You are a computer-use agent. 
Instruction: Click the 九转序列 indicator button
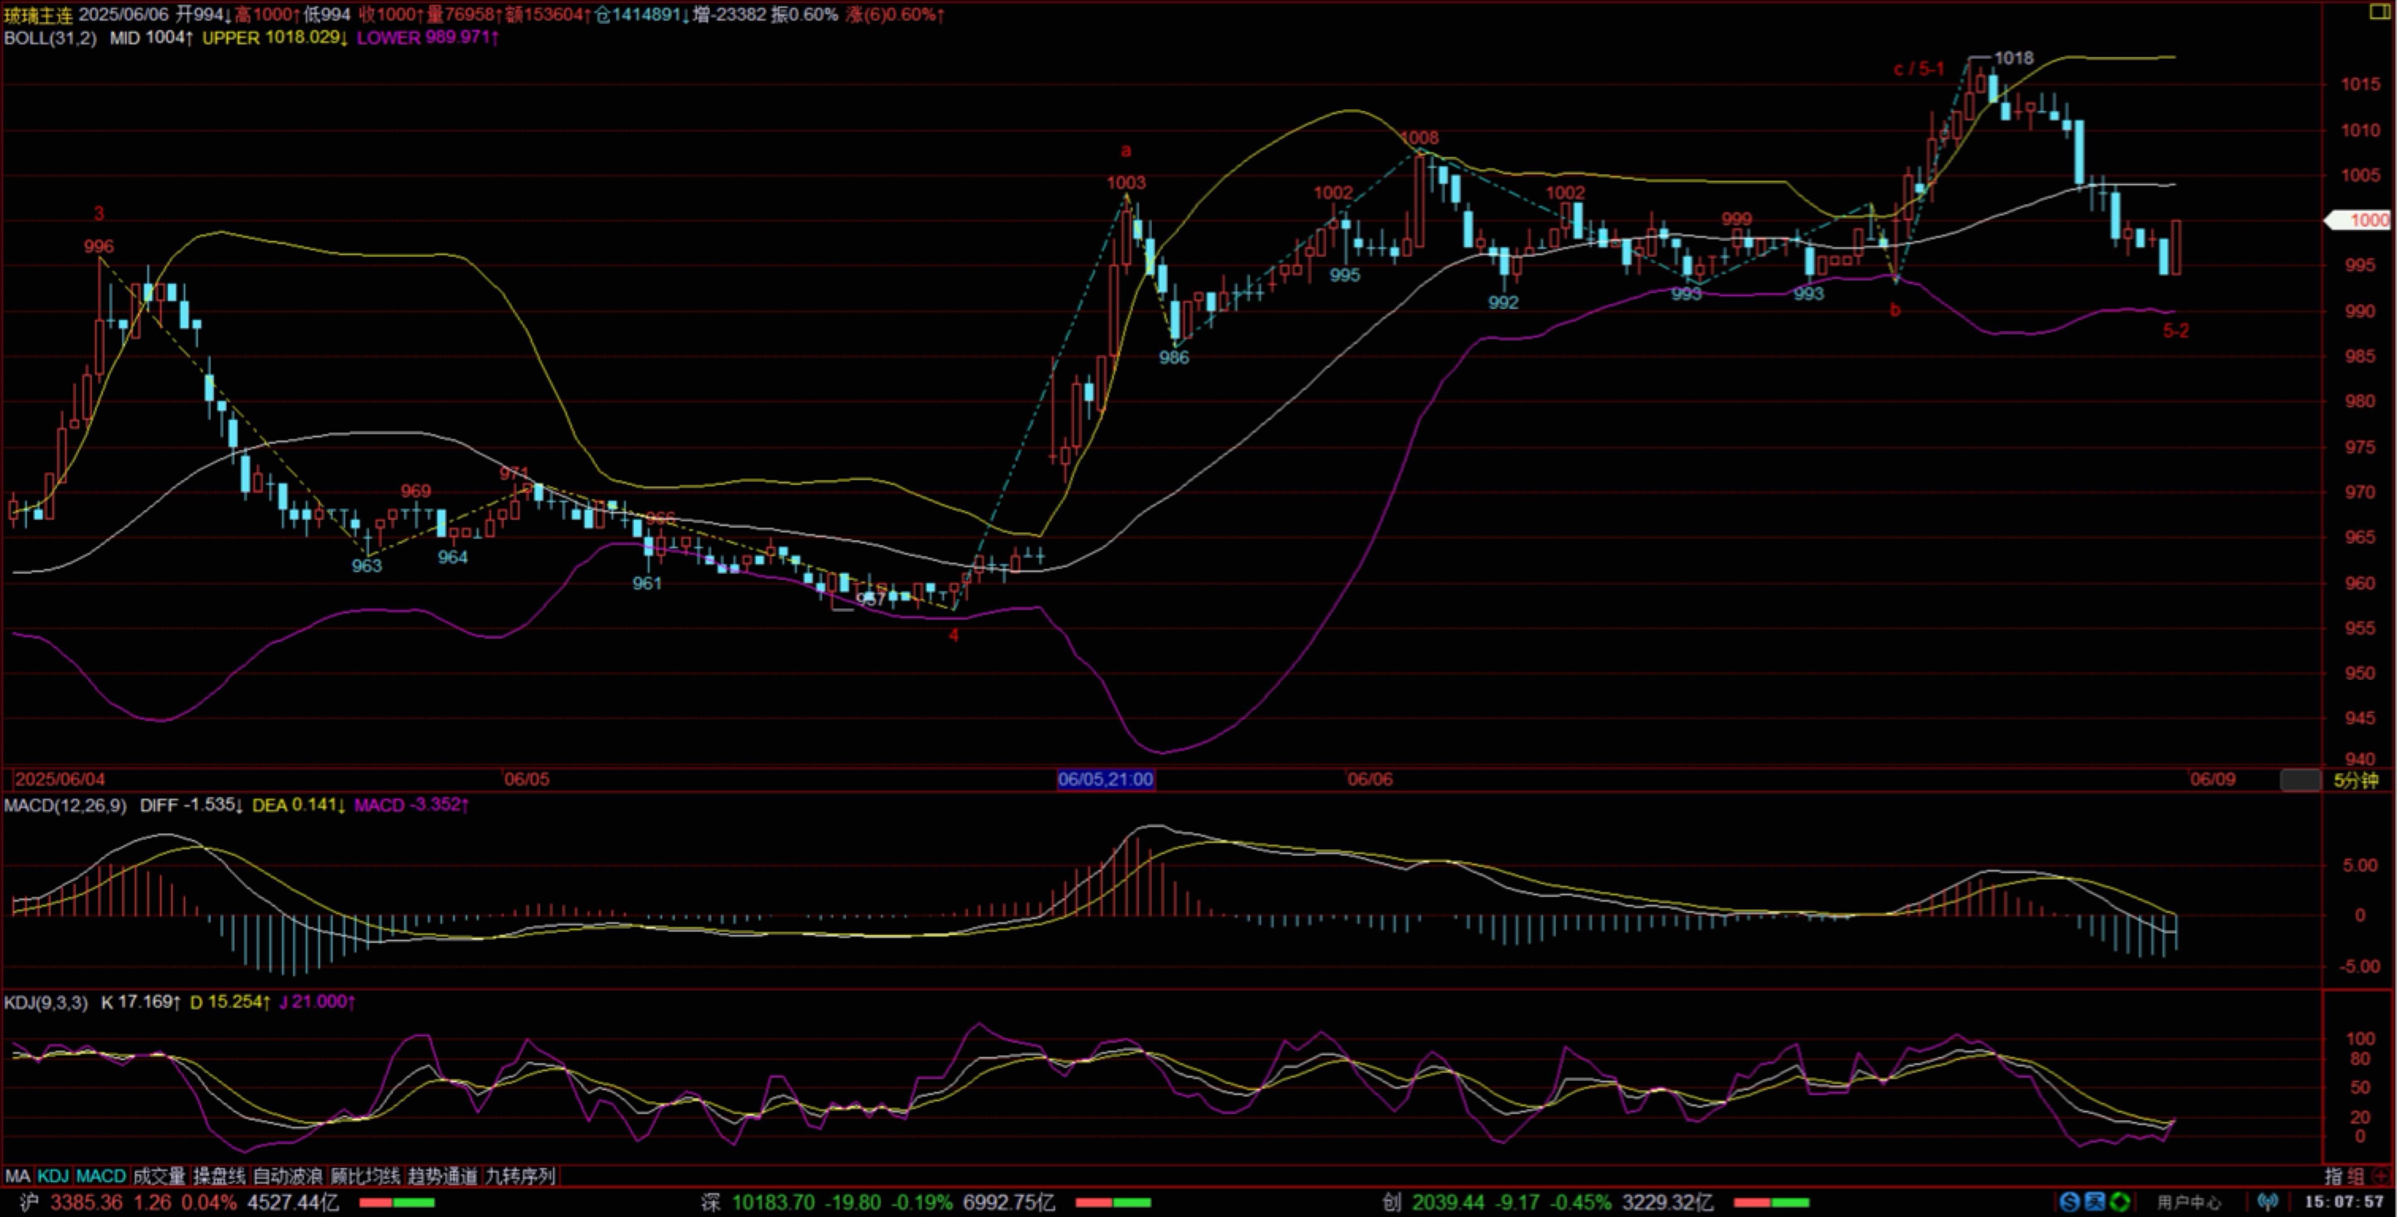520,1176
